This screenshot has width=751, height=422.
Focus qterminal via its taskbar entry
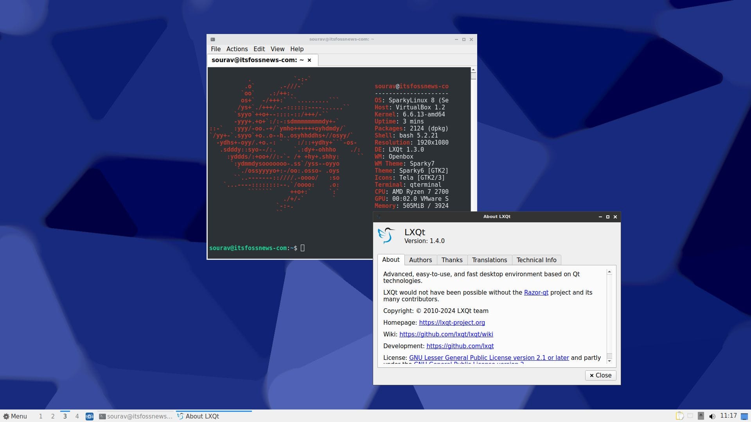[x=137, y=417]
